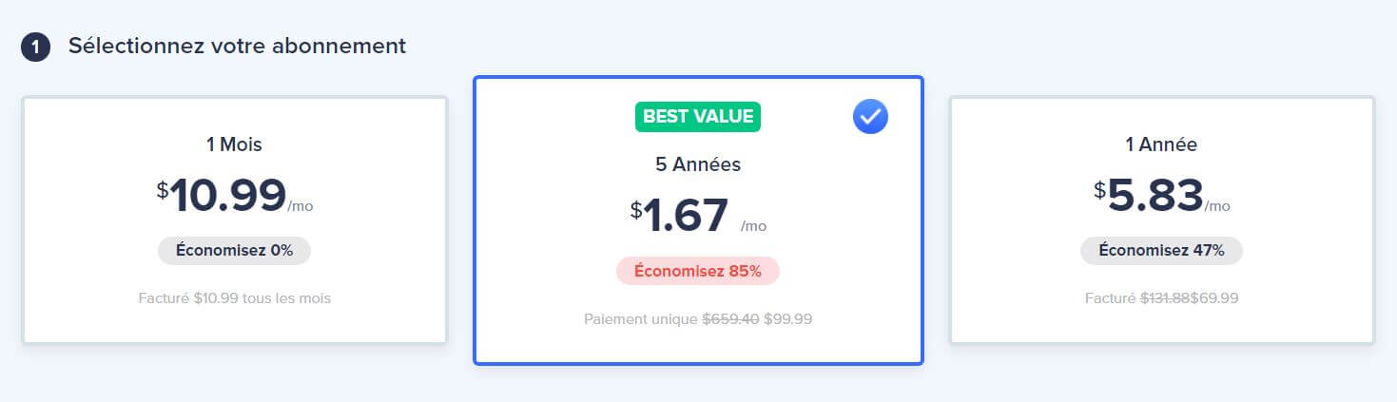The width and height of the screenshot is (1397, 402).
Task: Select the 1 Mois subscription card
Action: (x=235, y=220)
